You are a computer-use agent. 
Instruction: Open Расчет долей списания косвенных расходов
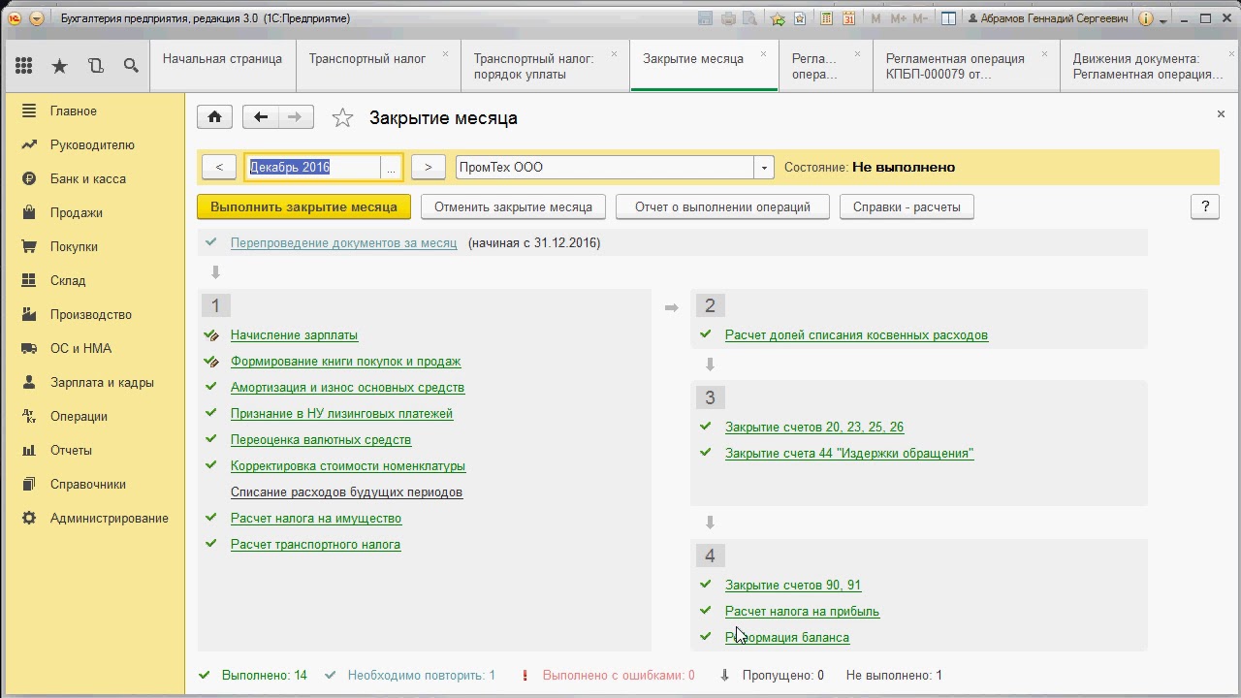pos(856,334)
